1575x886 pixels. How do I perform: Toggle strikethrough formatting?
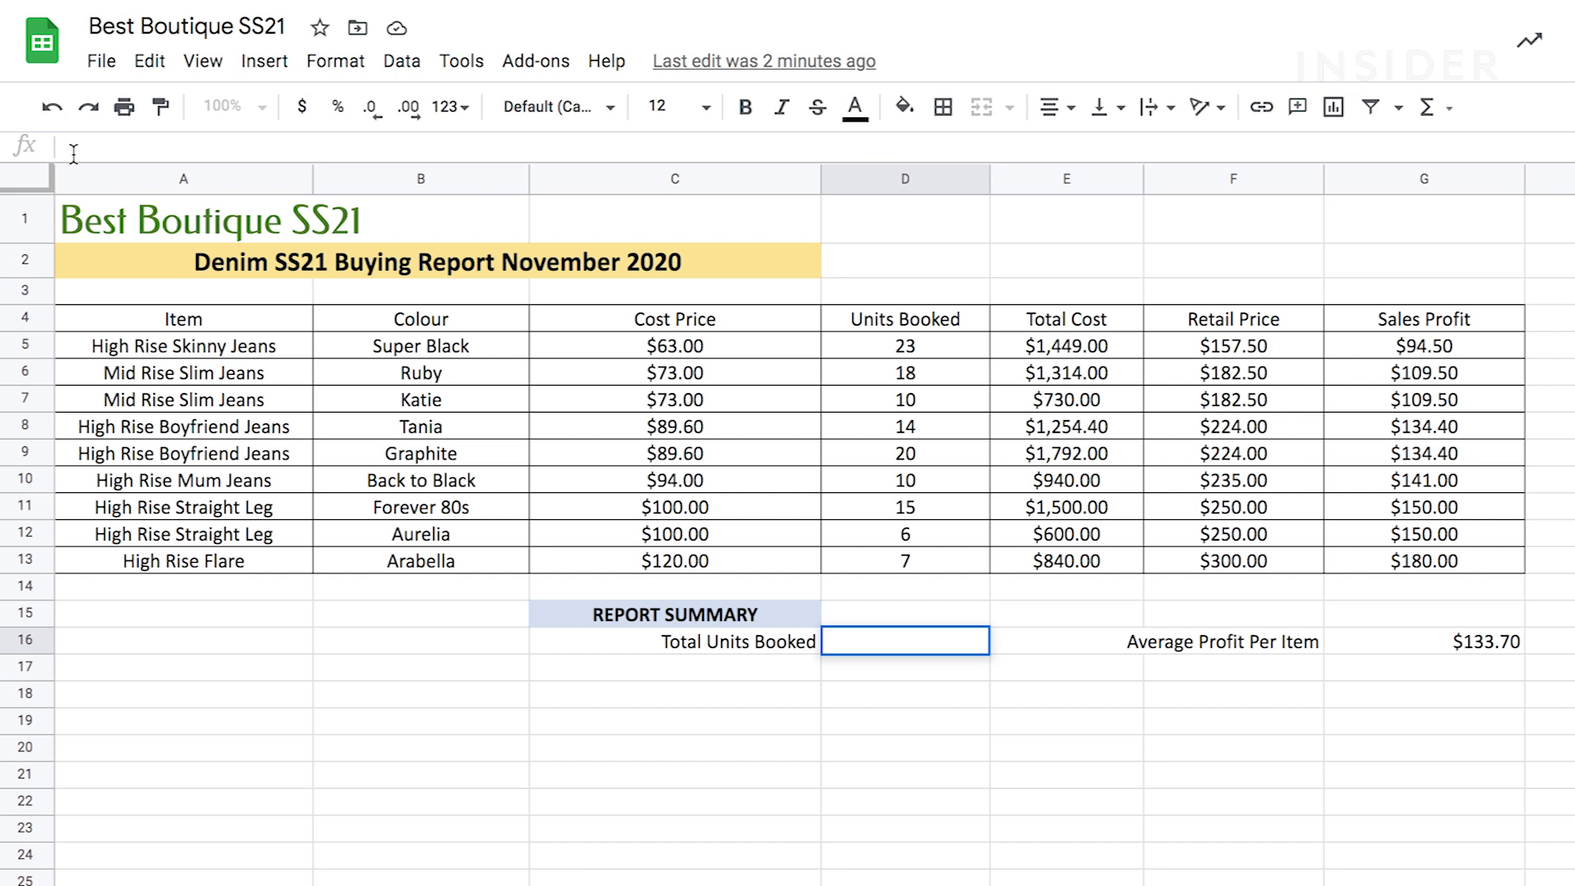coord(818,107)
